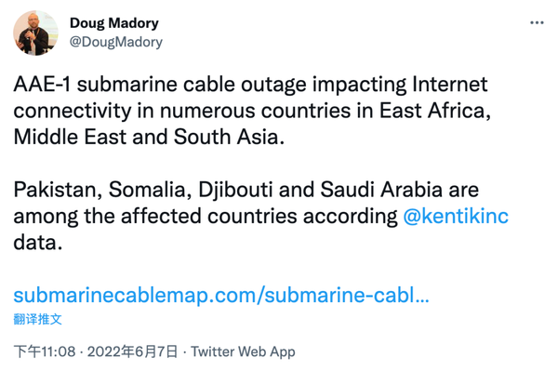Click the AAE-1 text in the tweet
This screenshot has height=371, width=558.
[x=42, y=85]
